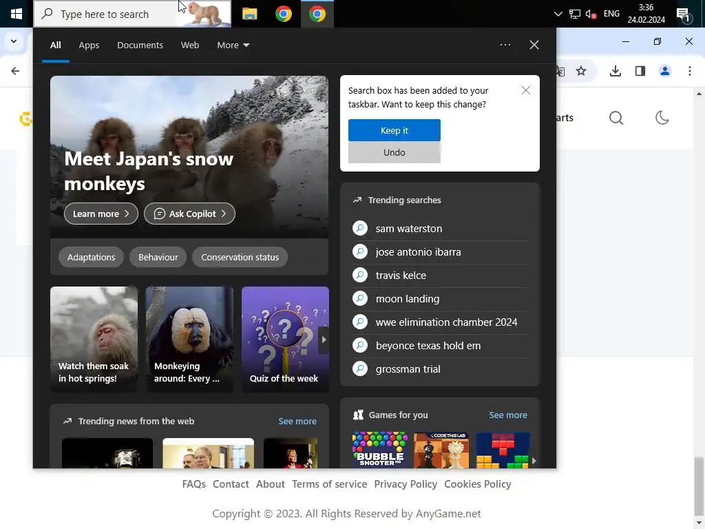Open the clock showing 3:36

[646, 14]
